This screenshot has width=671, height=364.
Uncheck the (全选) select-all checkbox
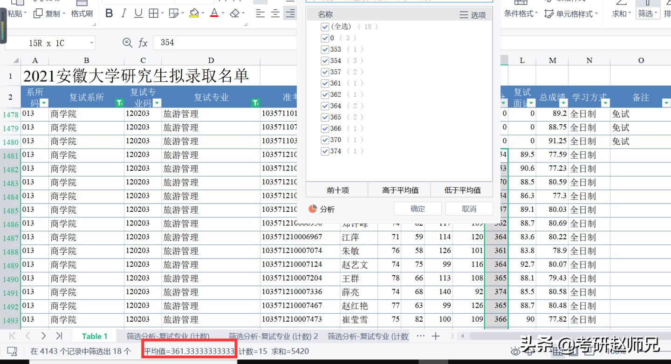pyautogui.click(x=325, y=27)
